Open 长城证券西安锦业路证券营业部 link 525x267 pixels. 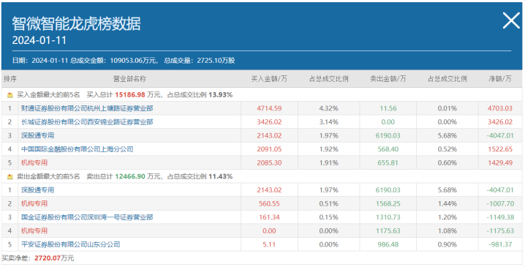87,122
